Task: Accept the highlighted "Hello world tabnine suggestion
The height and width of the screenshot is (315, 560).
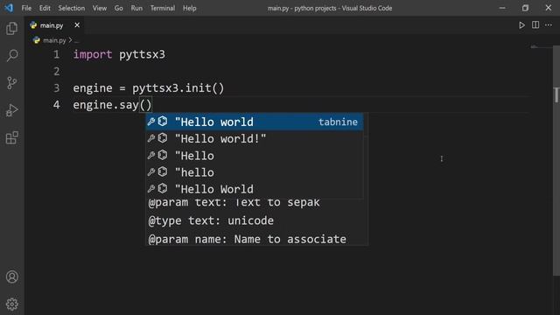Action: [x=255, y=122]
